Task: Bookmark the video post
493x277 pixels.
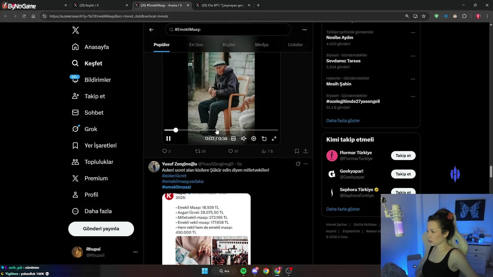Action: click(x=297, y=151)
